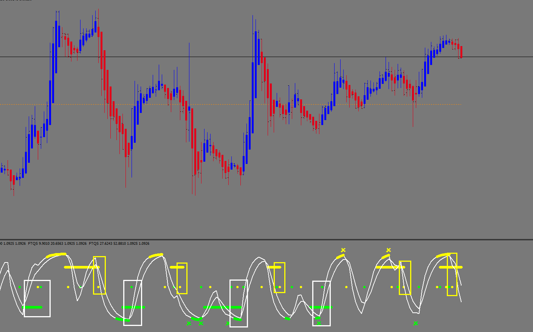
Task: Select the solid black horizontal price line
Action: pos(266,57)
